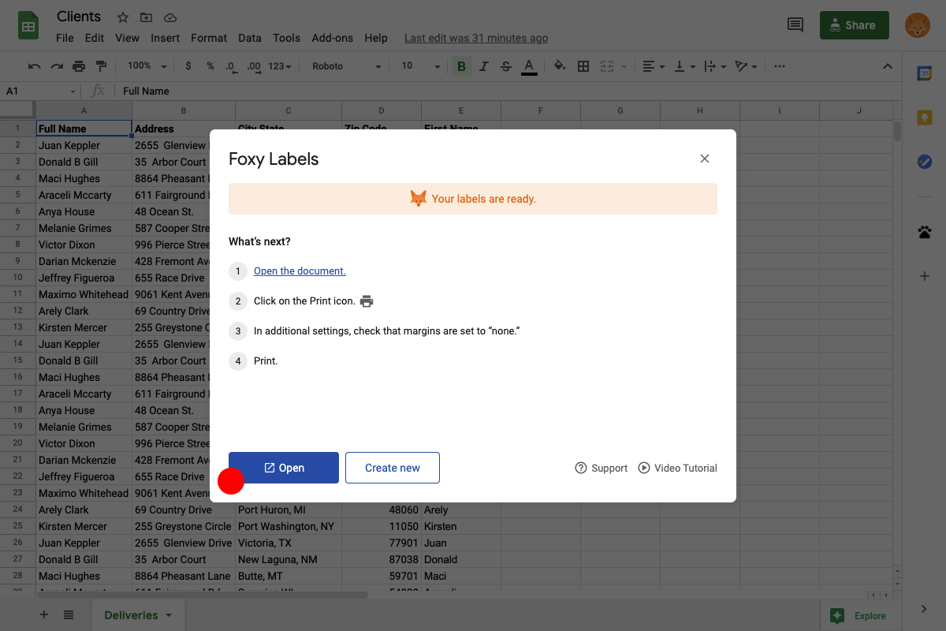
Task: Select the Paint format tool
Action: tap(101, 66)
